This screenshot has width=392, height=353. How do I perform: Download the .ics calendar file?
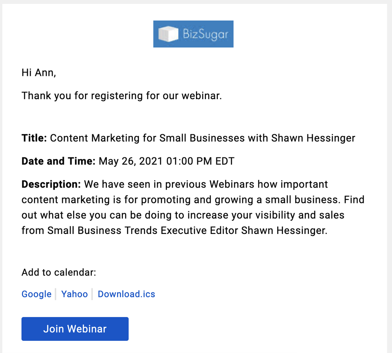click(x=126, y=294)
